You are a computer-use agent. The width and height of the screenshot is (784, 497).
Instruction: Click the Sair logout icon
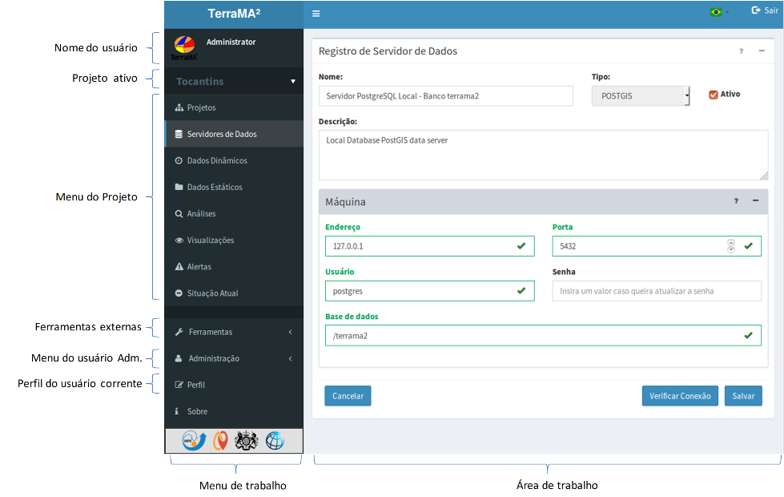(x=756, y=10)
